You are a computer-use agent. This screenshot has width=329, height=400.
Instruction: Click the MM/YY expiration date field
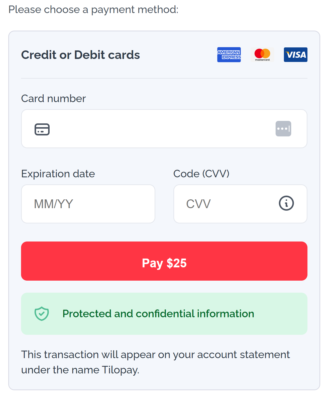click(88, 204)
